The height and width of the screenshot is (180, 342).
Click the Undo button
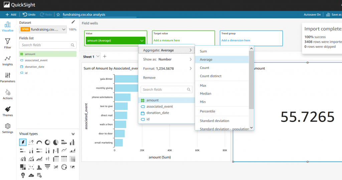pos(29,15)
